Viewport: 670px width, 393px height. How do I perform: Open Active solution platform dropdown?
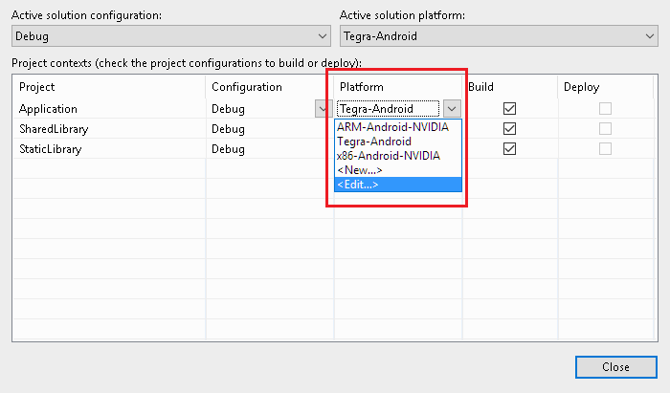[x=499, y=35]
